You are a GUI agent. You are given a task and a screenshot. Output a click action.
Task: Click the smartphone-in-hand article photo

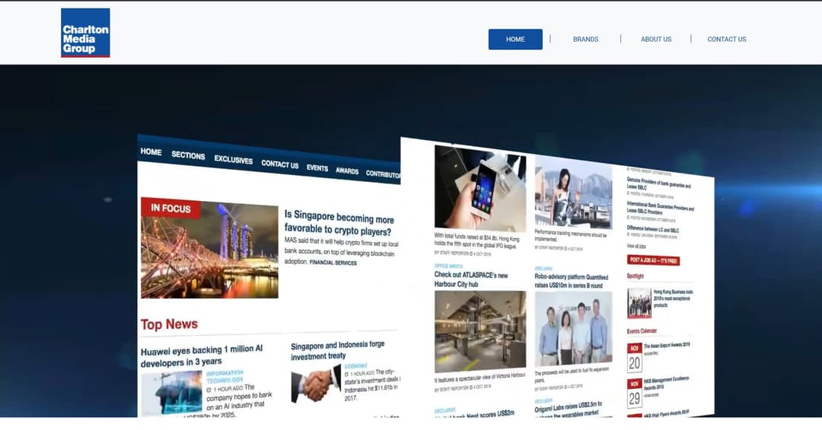point(479,189)
